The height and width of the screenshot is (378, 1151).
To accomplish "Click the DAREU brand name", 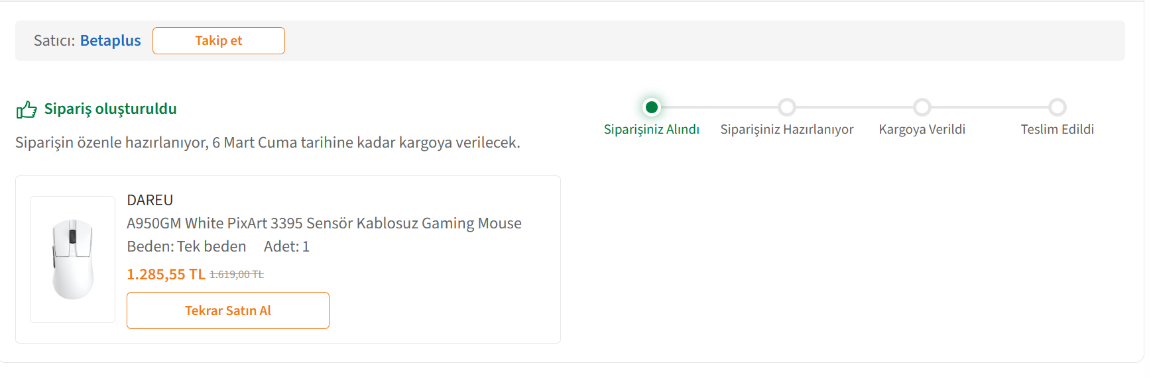I will (x=150, y=201).
